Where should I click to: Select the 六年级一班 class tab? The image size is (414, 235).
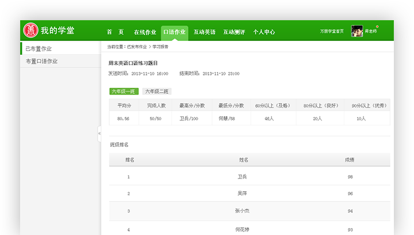(x=124, y=91)
